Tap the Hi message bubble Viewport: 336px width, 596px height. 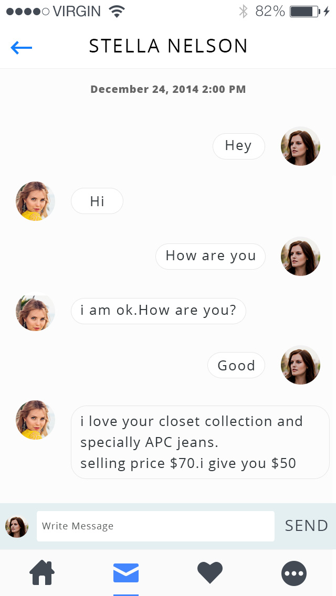[x=97, y=201]
